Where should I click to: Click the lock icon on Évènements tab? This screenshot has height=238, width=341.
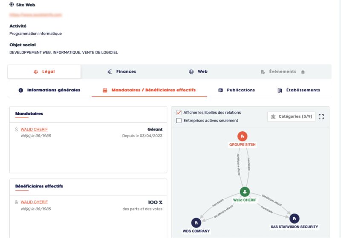303,72
